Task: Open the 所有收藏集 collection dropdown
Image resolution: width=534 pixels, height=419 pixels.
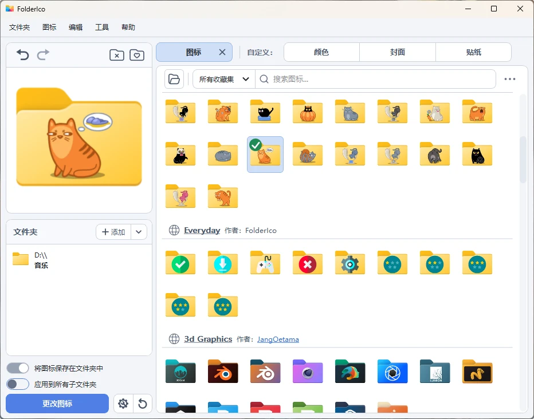Action: coord(224,79)
